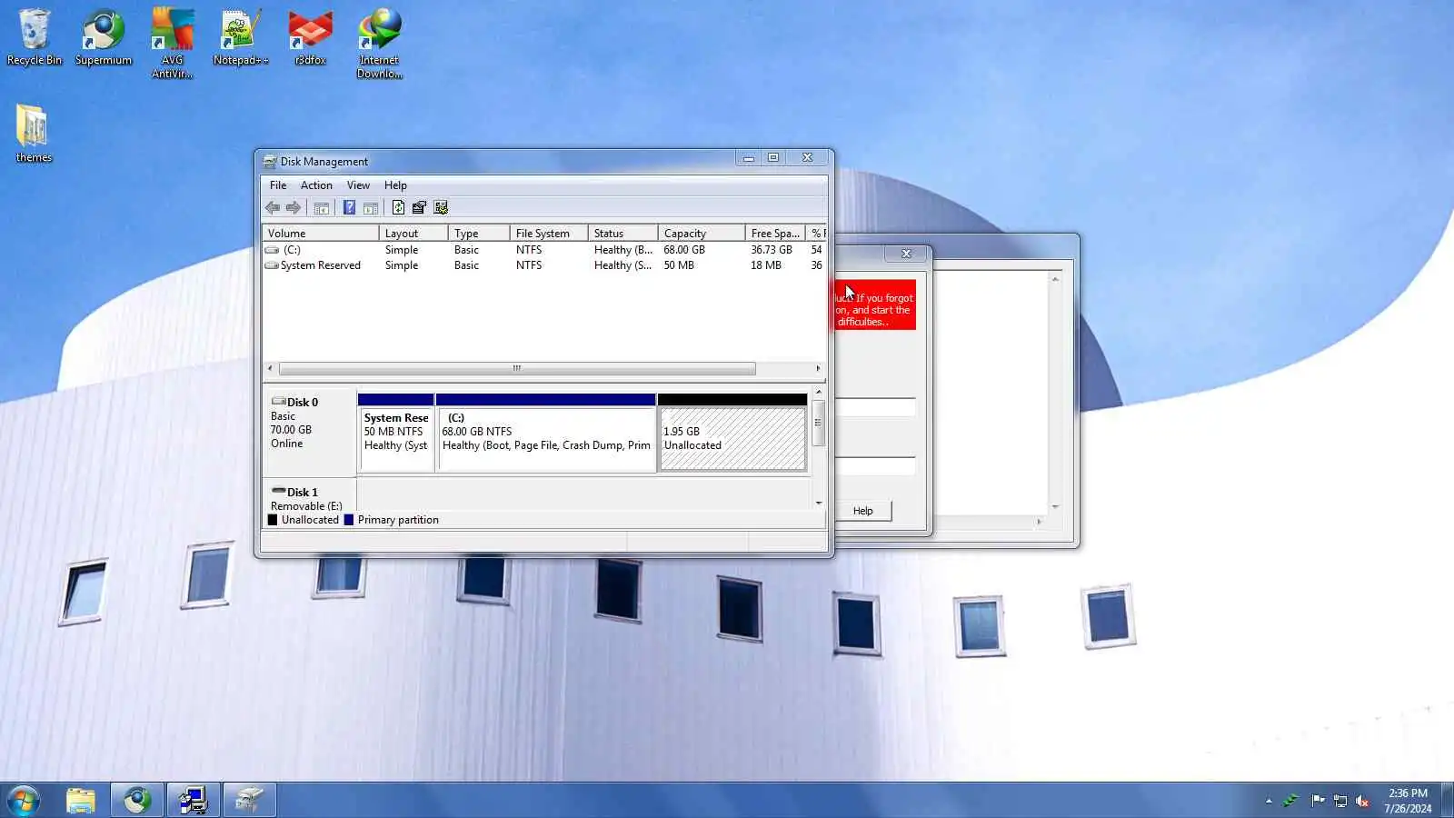Open the Windows Start menu orb
Image resolution: width=1454 pixels, height=818 pixels.
[x=24, y=801]
